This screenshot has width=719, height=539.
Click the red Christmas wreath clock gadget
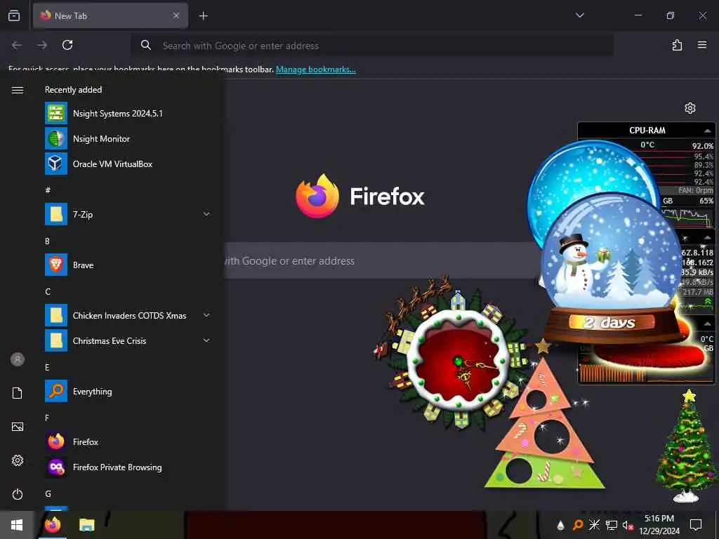click(x=459, y=361)
